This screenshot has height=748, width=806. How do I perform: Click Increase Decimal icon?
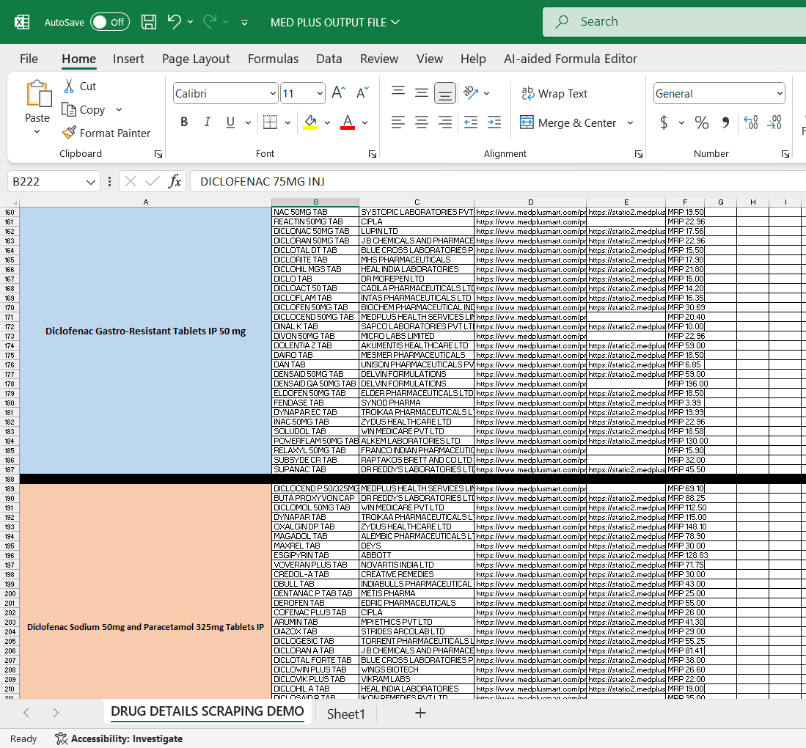click(x=750, y=122)
